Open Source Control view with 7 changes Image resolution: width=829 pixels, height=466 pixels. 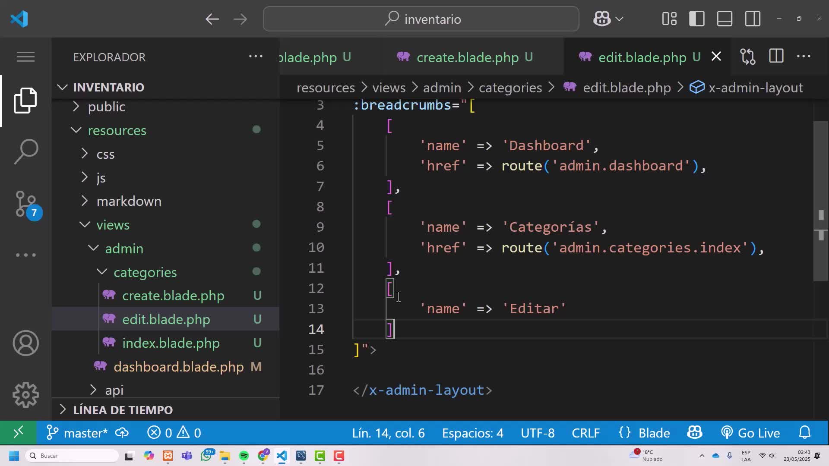click(x=27, y=204)
